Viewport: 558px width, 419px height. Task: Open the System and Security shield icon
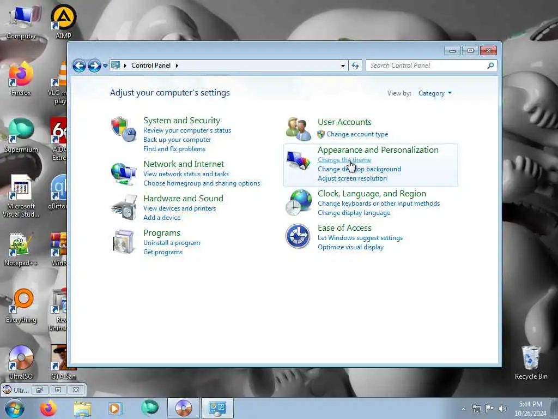pos(123,129)
